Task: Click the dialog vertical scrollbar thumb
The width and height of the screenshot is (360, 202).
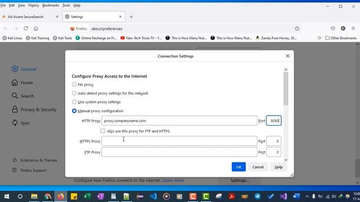Action: coord(286,89)
